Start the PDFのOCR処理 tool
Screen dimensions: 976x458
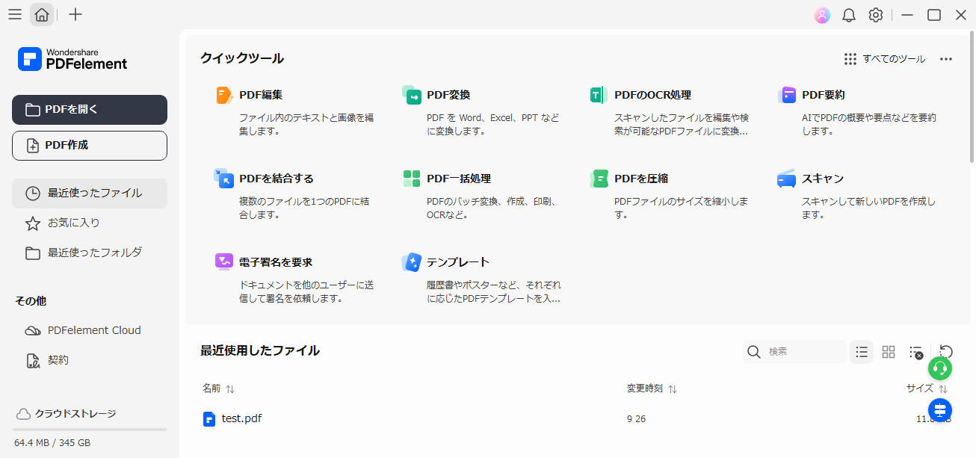pos(652,96)
